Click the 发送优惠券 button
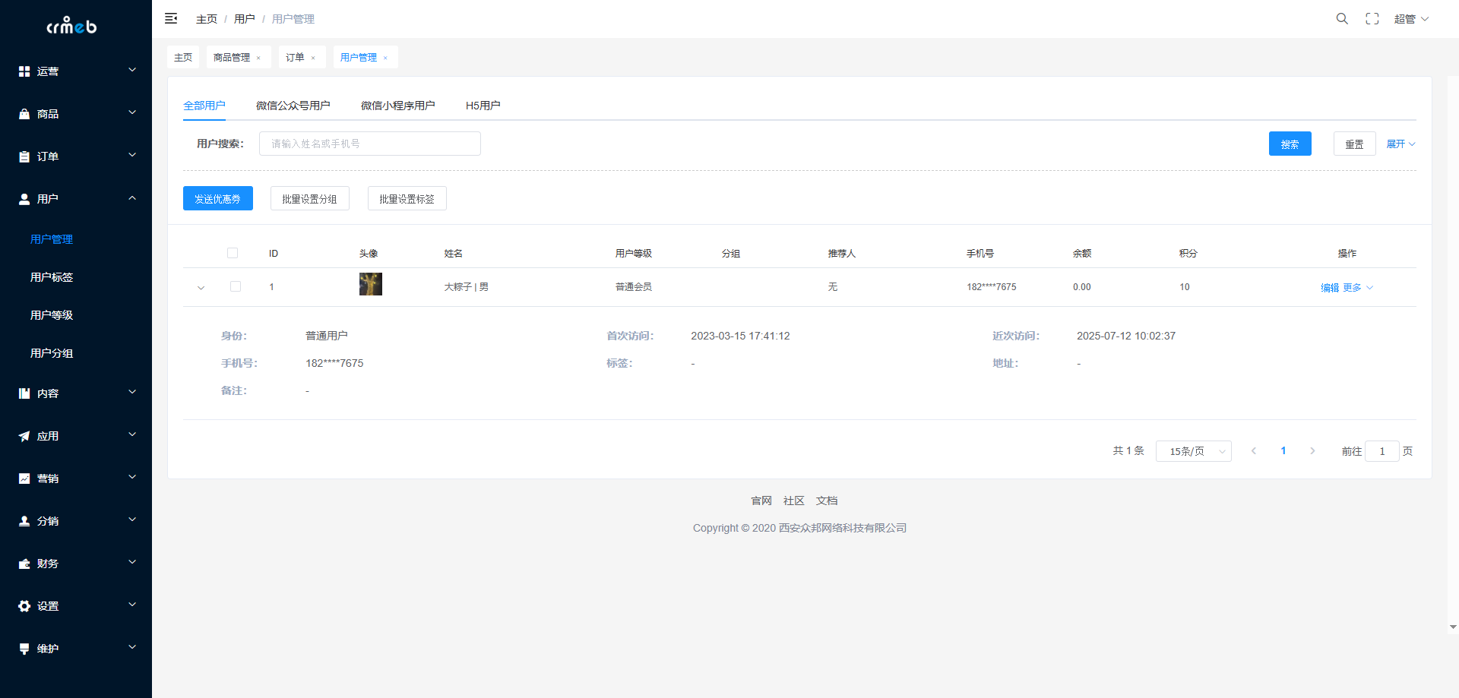Screen dimensions: 1459x698 click(x=217, y=199)
